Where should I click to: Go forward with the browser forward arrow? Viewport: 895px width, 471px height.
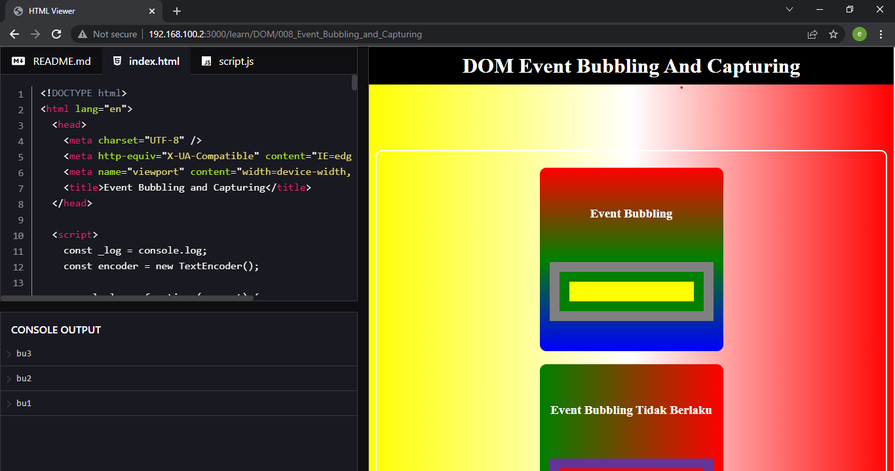[35, 34]
